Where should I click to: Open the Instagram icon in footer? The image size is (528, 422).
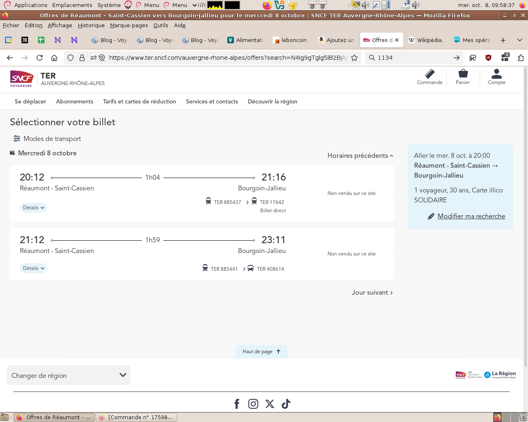253,404
